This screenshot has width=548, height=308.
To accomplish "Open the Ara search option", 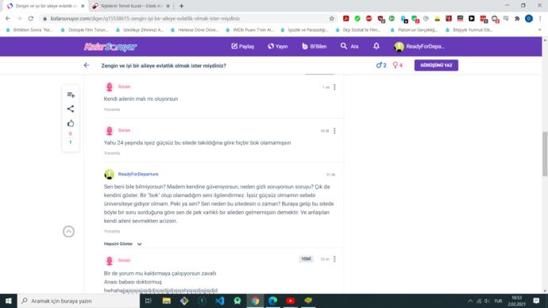I will 349,46.
